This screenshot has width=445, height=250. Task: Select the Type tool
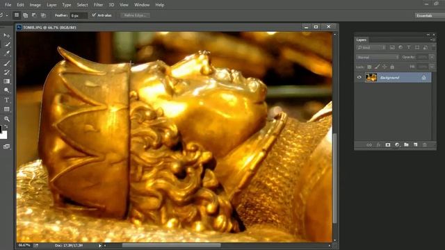pos(7,100)
